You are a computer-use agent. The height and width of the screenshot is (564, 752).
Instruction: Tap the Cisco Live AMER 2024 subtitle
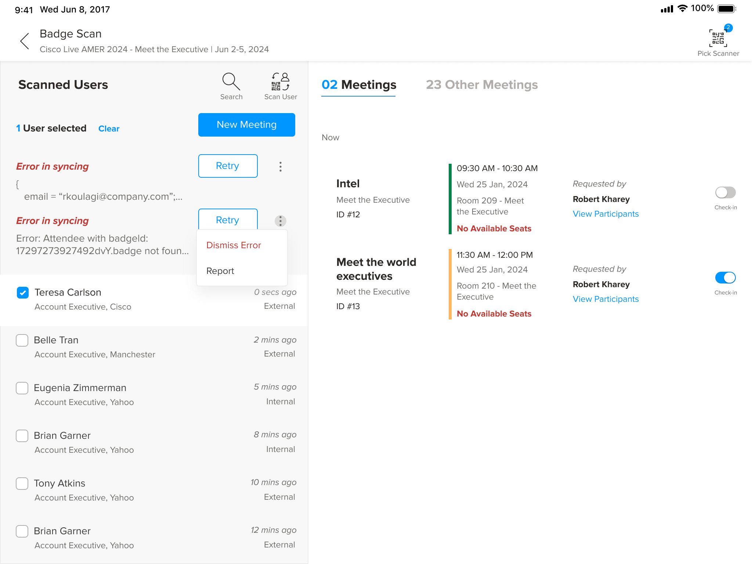[x=154, y=49]
